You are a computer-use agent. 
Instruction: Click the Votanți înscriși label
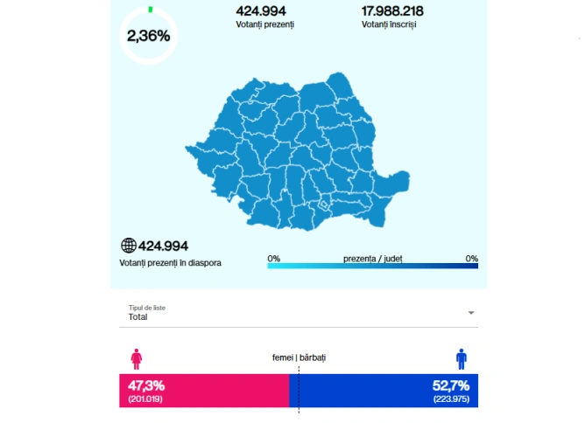coord(389,24)
